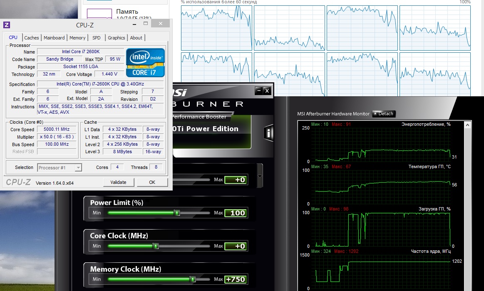Click OK in CPU-Z
The height and width of the screenshot is (291, 484).
point(152,182)
